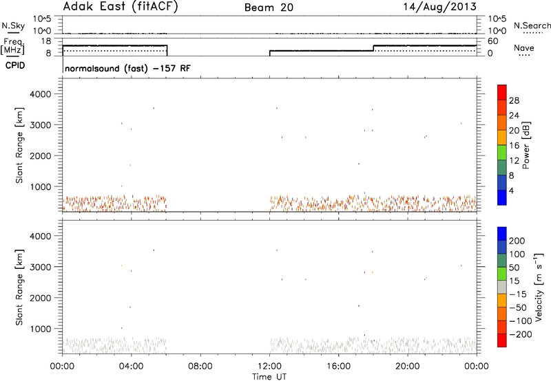
Task: Click the '12:00' time axis label
Action: 269,367
